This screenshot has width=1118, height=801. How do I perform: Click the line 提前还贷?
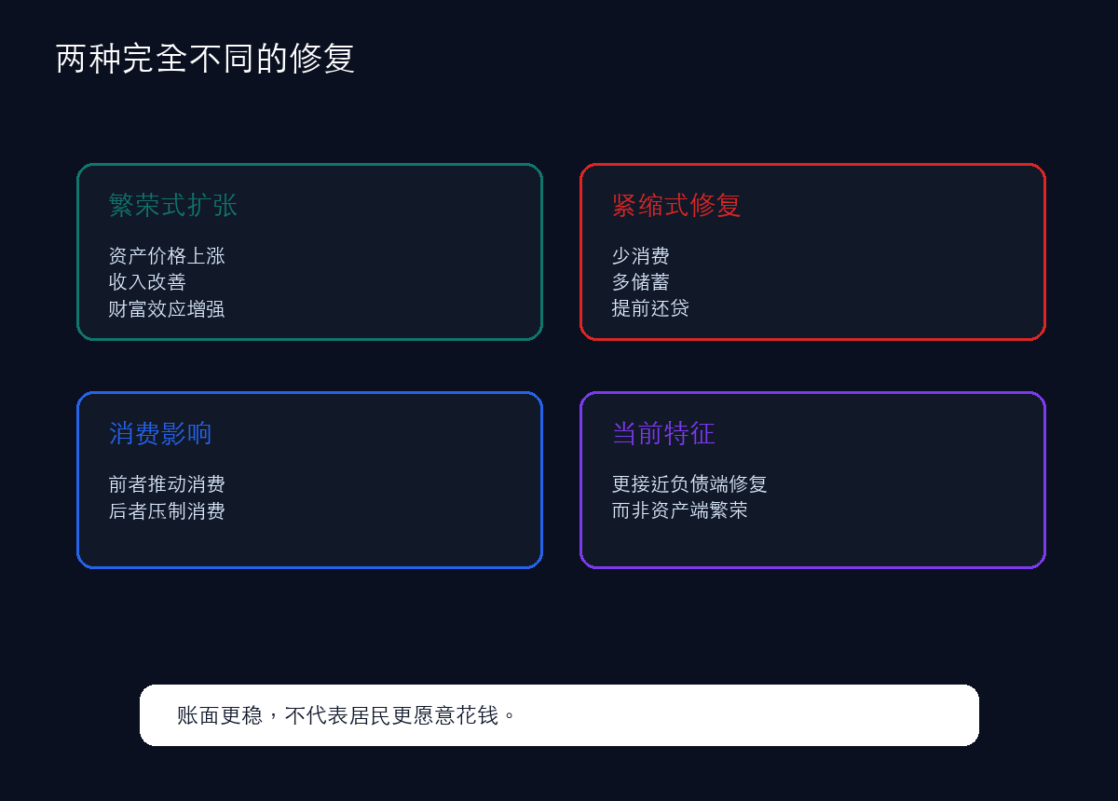650,308
